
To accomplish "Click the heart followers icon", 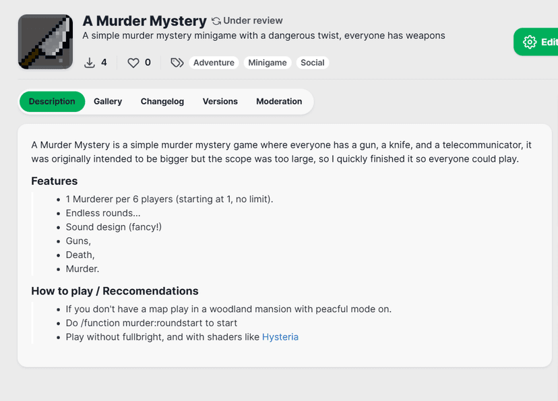I will click(133, 63).
